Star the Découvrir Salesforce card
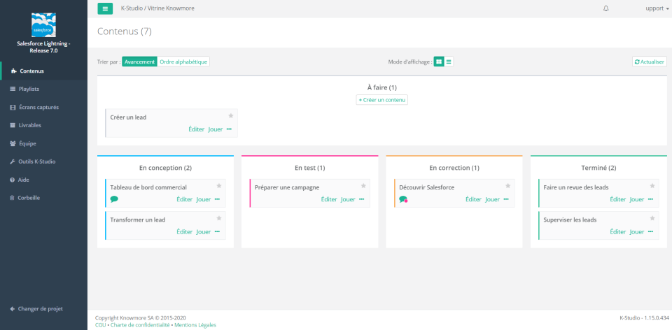This screenshot has width=672, height=330. coord(507,186)
